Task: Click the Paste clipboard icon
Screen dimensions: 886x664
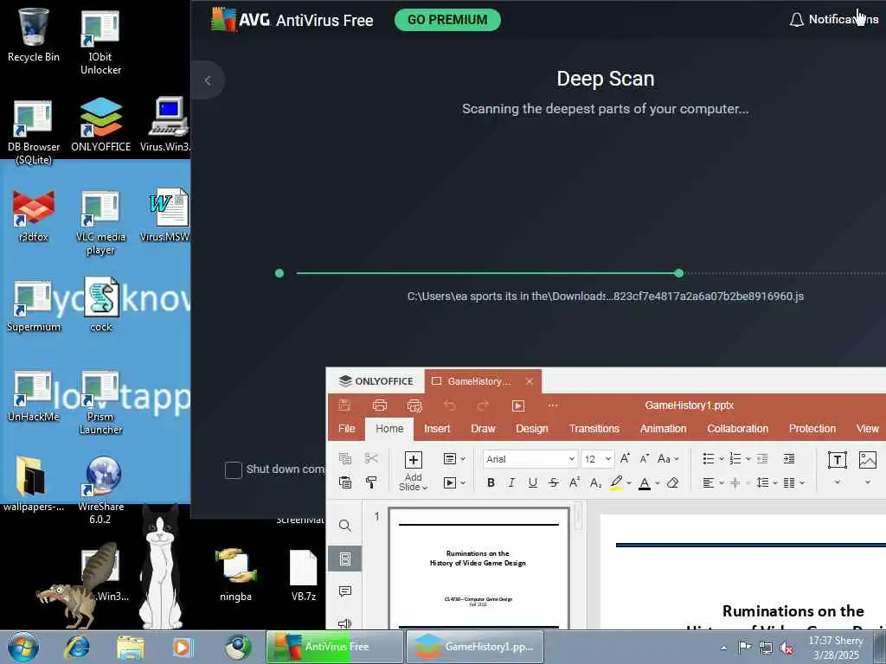Action: click(344, 482)
